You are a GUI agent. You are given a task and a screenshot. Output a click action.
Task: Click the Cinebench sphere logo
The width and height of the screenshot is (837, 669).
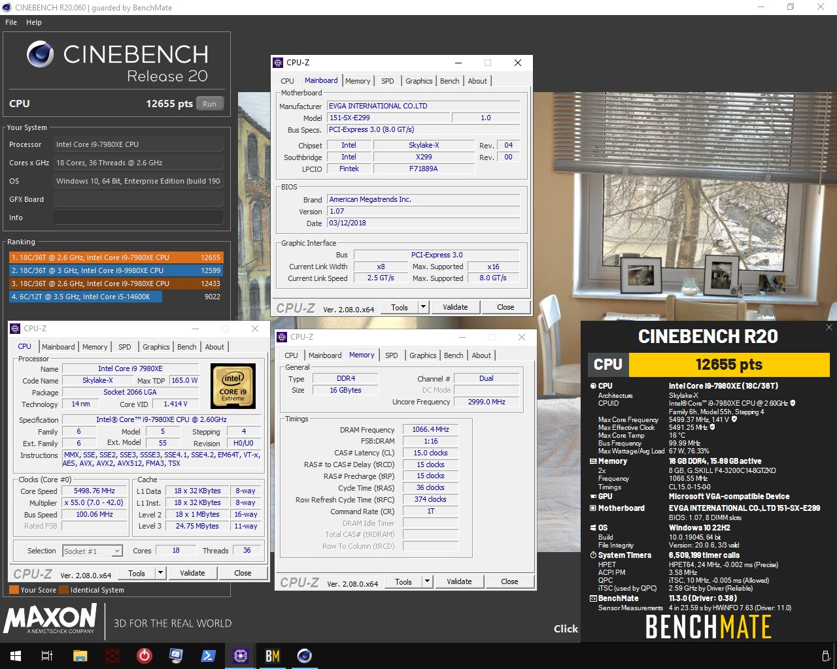click(x=41, y=55)
